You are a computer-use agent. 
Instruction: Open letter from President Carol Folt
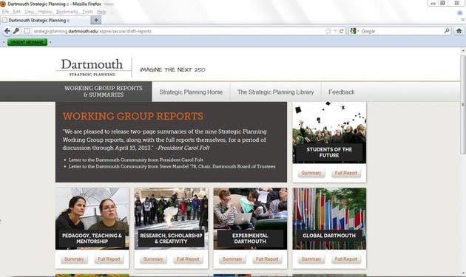coord(136,160)
